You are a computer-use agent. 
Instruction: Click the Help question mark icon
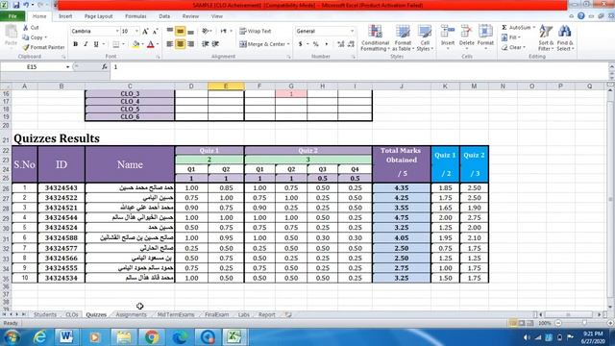pyautogui.click(x=580, y=16)
